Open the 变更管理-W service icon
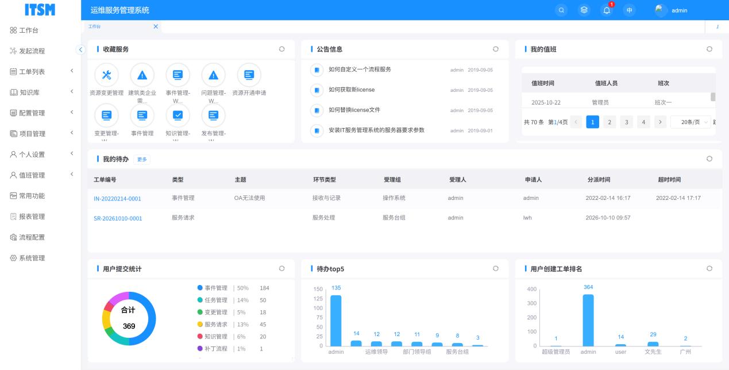Image resolution: width=729 pixels, height=370 pixels. tap(106, 115)
